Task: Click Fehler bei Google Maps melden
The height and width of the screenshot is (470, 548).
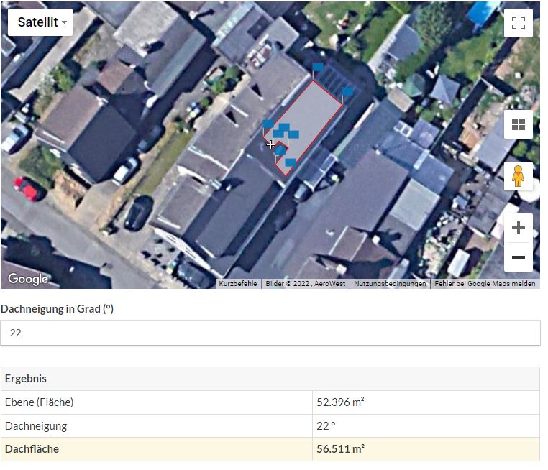Action: pyautogui.click(x=485, y=284)
